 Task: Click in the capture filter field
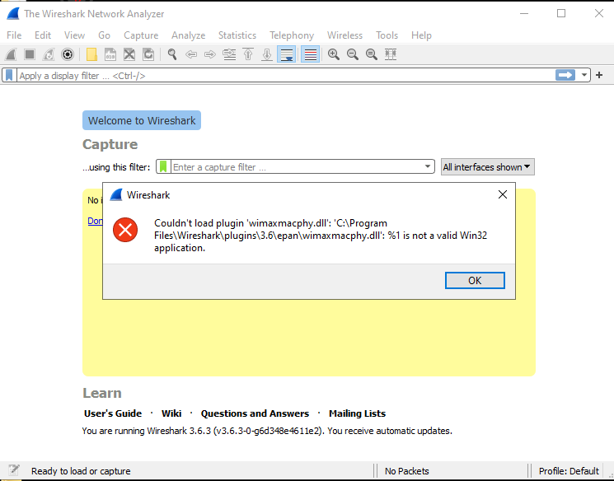[x=297, y=166]
